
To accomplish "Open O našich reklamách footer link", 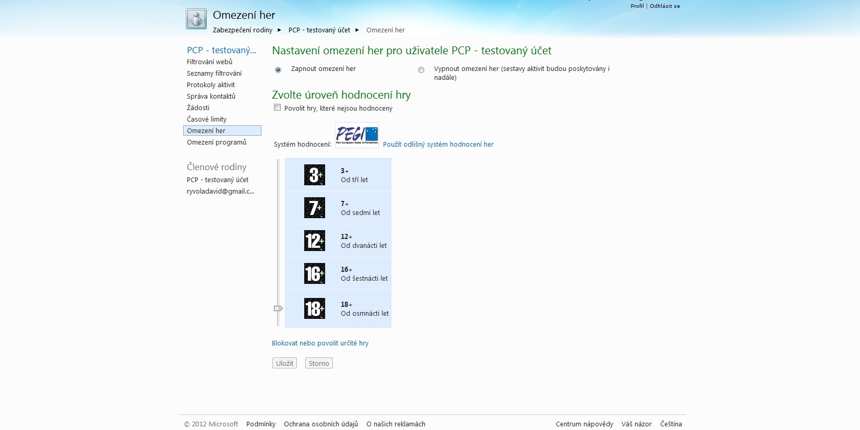I will point(396,424).
